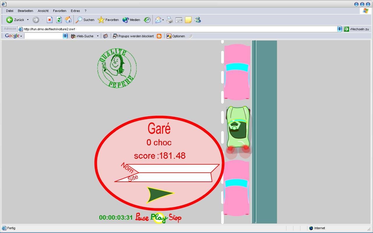Expand the Web-Suche dropdown arrow
Screen dimensions: 373x233
point(98,36)
